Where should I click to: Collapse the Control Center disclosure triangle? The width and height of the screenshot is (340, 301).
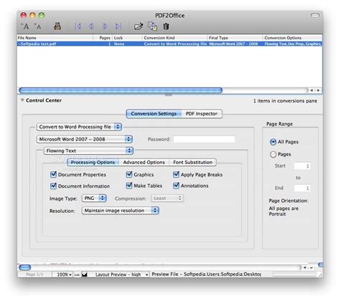[22, 100]
